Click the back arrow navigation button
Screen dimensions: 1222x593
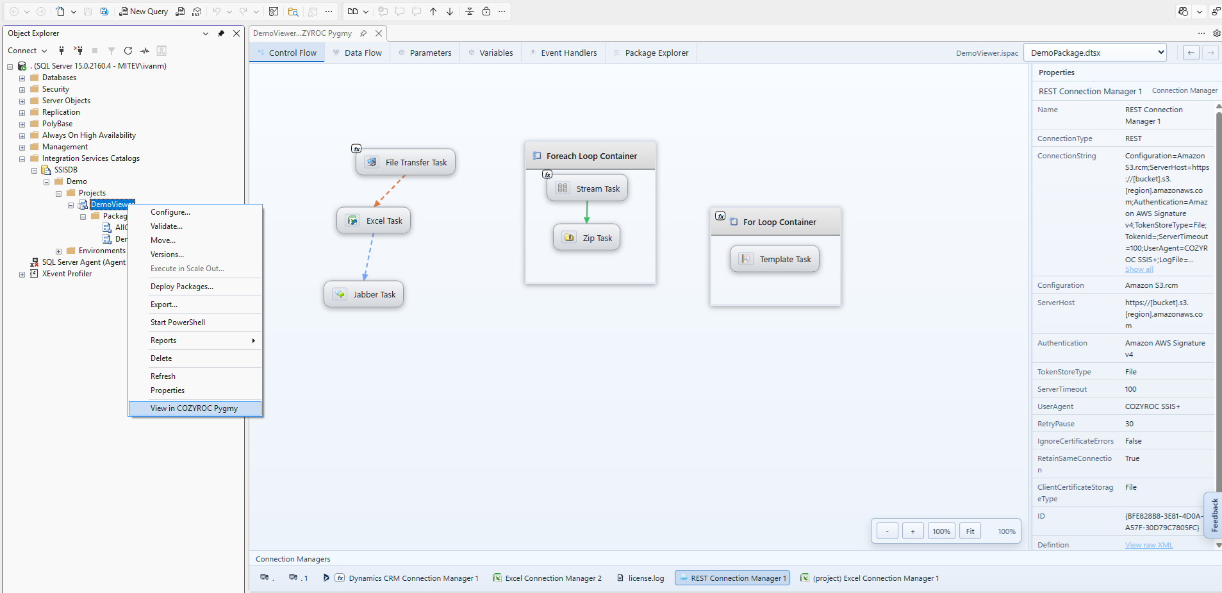click(x=1191, y=53)
